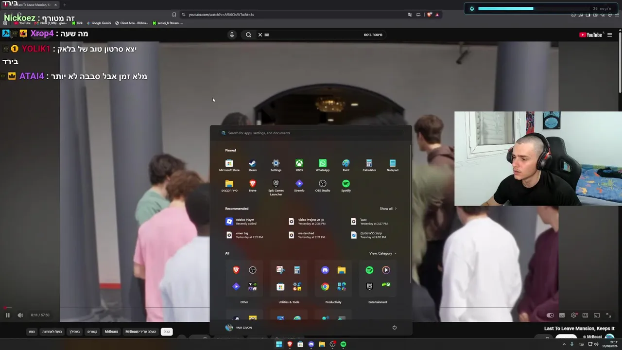Click the Windows Start button on taskbar
The width and height of the screenshot is (622, 350).
pyautogui.click(x=279, y=344)
